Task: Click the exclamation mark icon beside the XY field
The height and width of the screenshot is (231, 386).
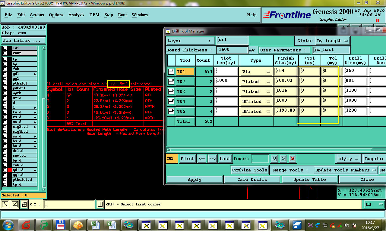Action: (x=100, y=204)
